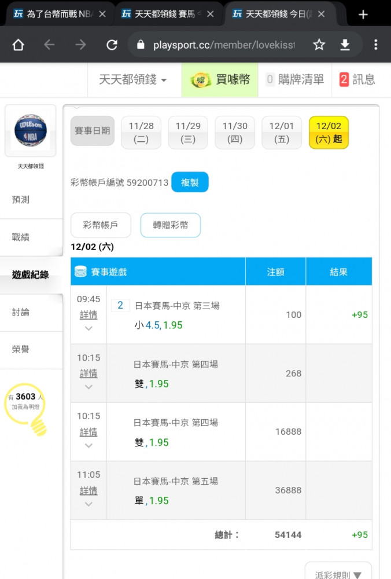Screen dimensions: 391x579
Task: Expand chevron under 11:05 race details
Action: pyautogui.click(x=88, y=504)
